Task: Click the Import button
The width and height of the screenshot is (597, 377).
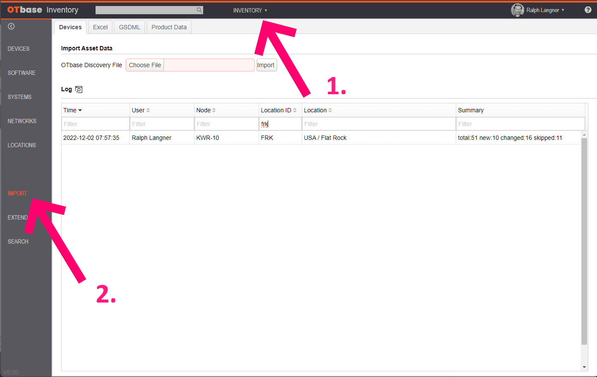Action: (x=266, y=65)
